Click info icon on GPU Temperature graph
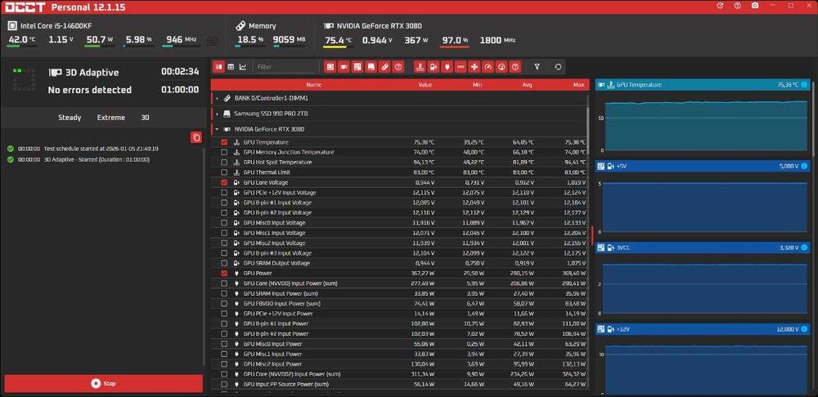Screen dimensions: 818x397 804,84
